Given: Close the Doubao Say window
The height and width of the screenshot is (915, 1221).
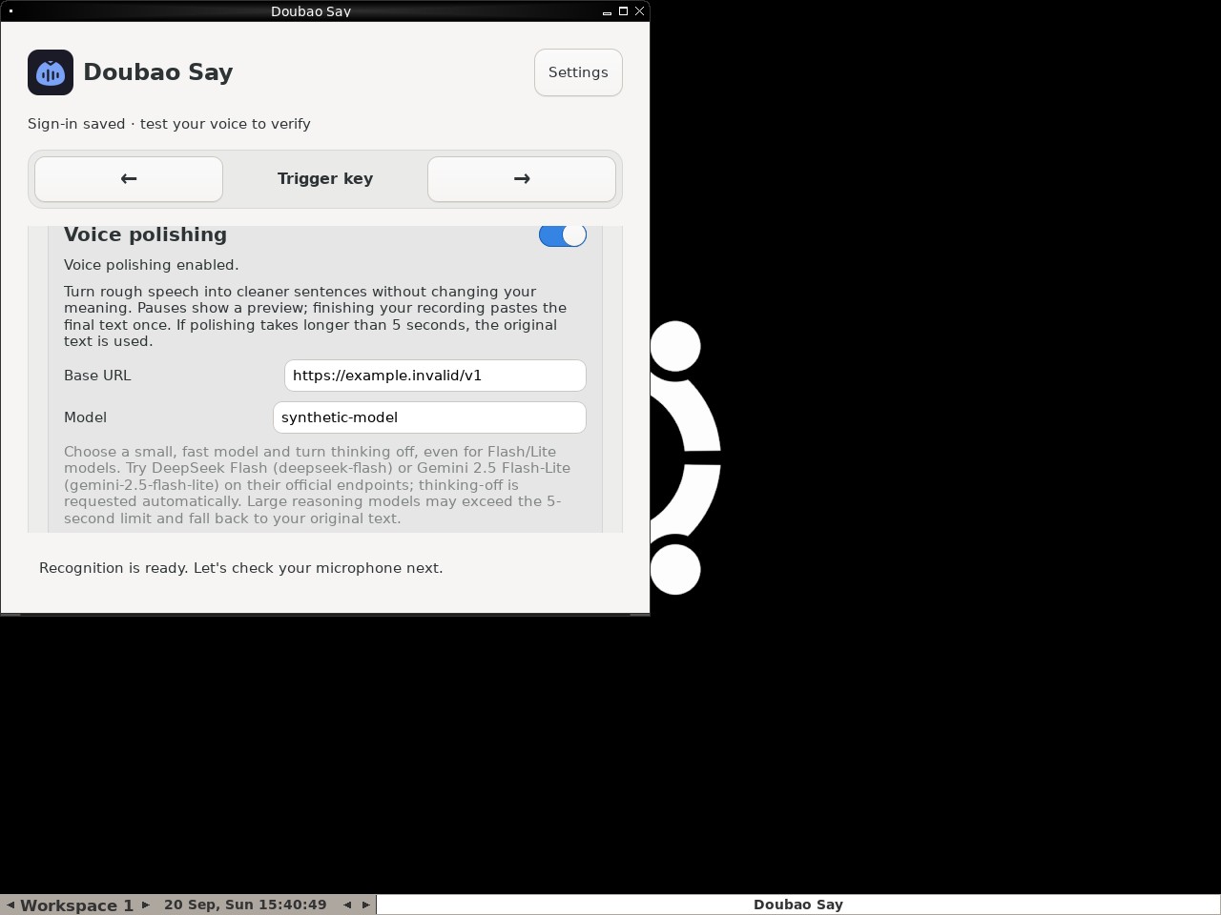Looking at the screenshot, I should click(x=640, y=11).
